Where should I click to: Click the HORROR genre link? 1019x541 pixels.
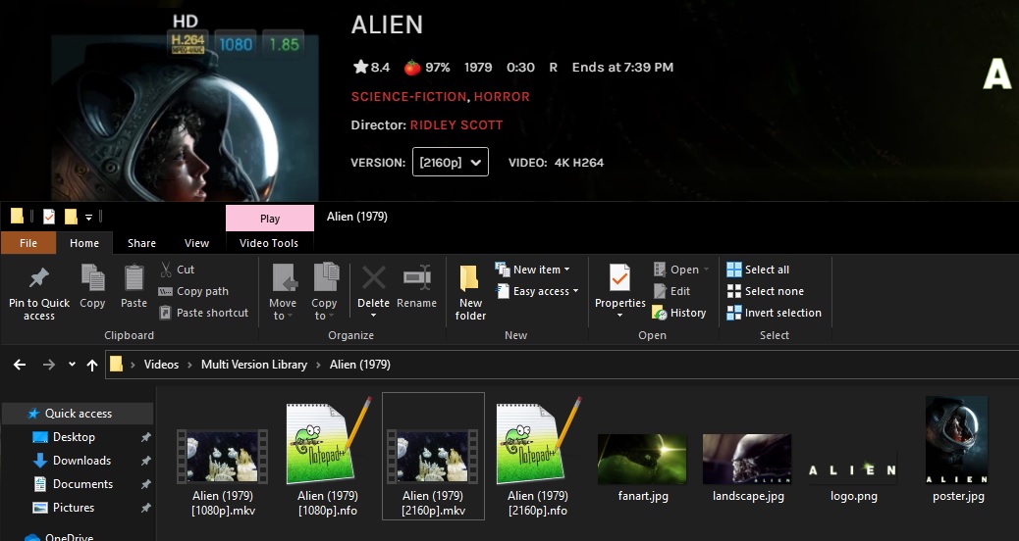tap(502, 97)
